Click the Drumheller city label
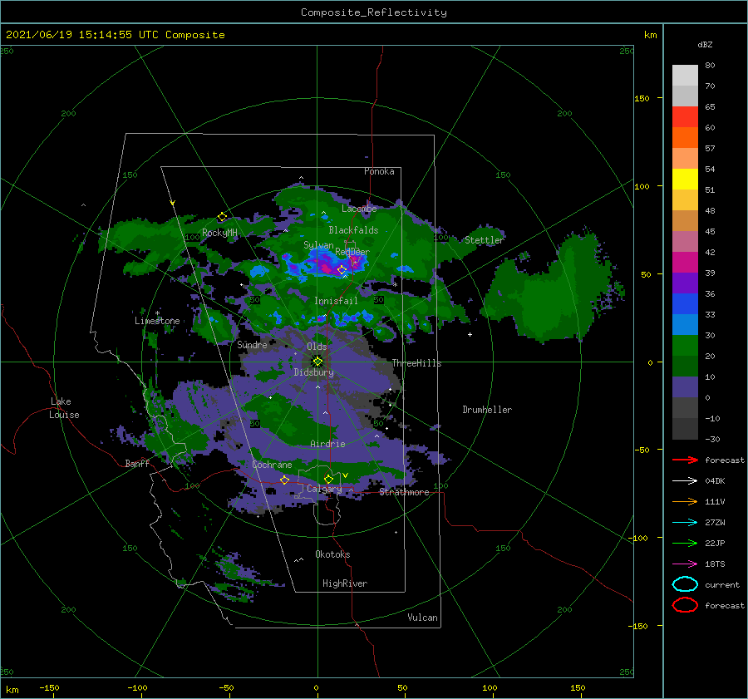This screenshot has width=748, height=699. tap(487, 410)
